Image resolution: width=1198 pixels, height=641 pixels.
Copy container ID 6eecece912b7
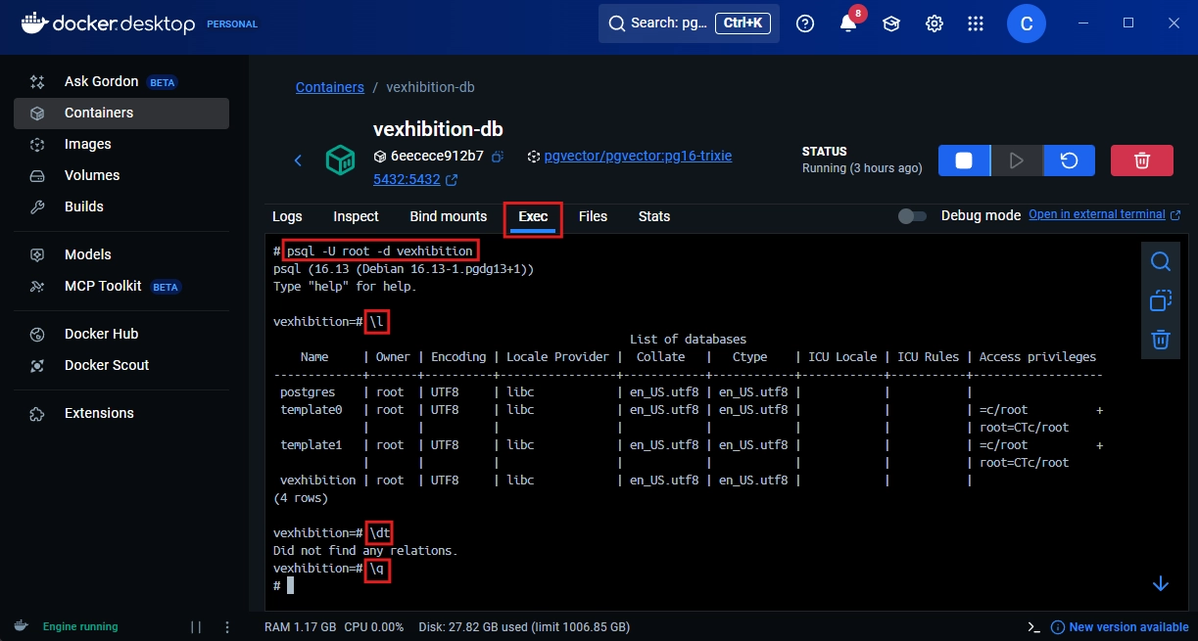point(498,157)
